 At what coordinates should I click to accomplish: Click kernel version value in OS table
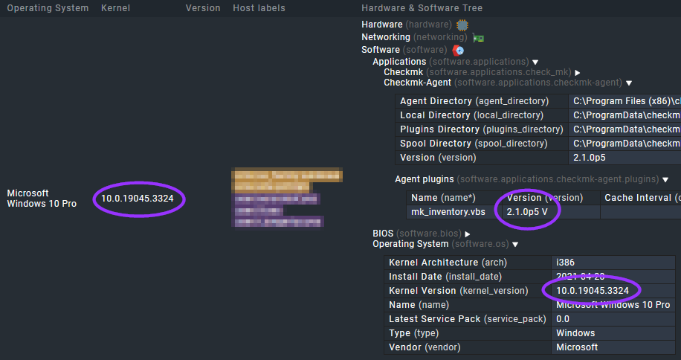593,291
